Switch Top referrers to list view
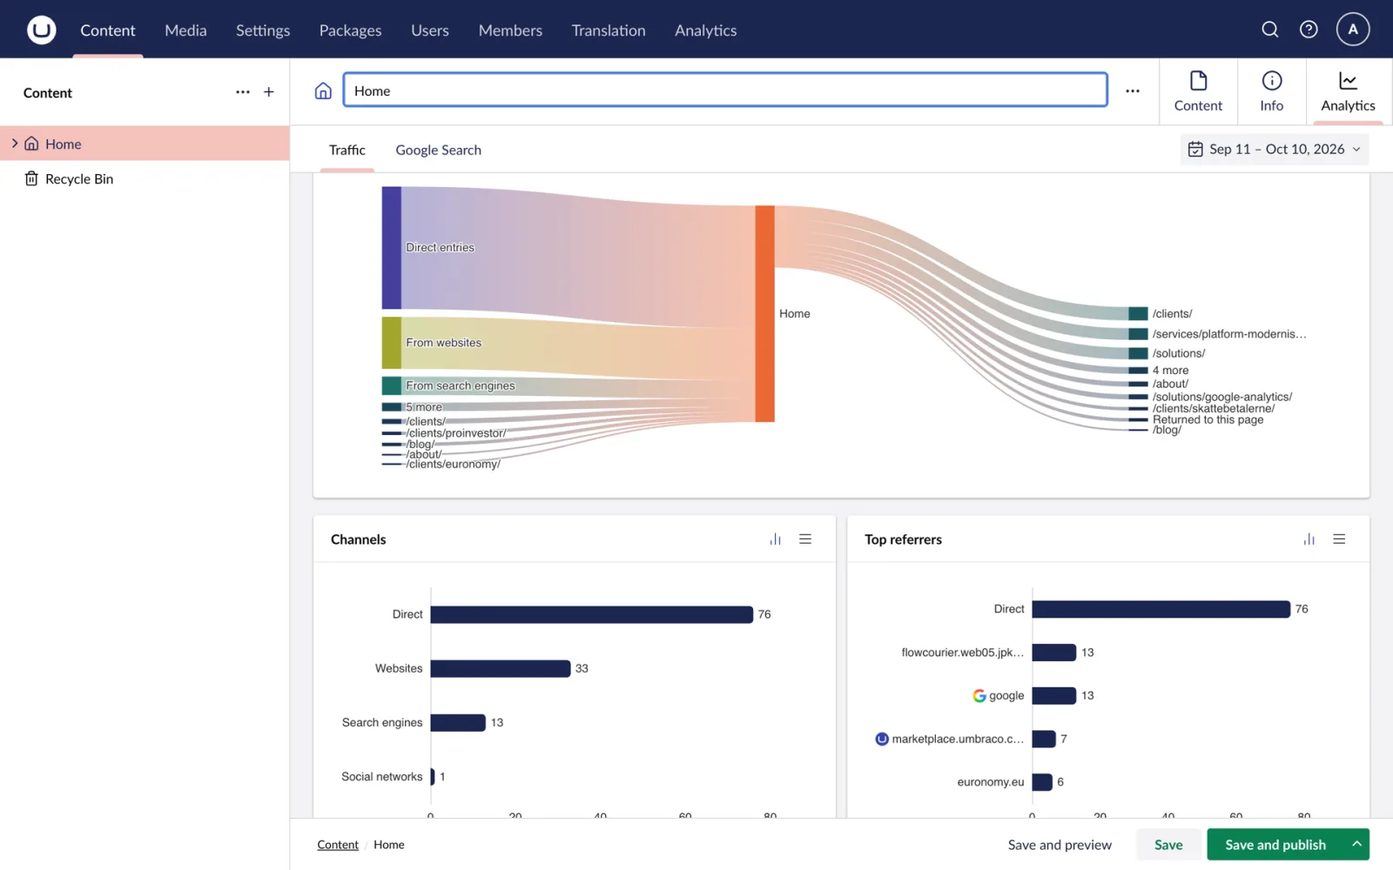Viewport: 1393px width, 870px height. pos(1339,539)
